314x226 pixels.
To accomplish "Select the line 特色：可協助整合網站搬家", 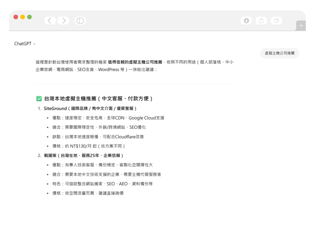I will [x=102, y=184].
